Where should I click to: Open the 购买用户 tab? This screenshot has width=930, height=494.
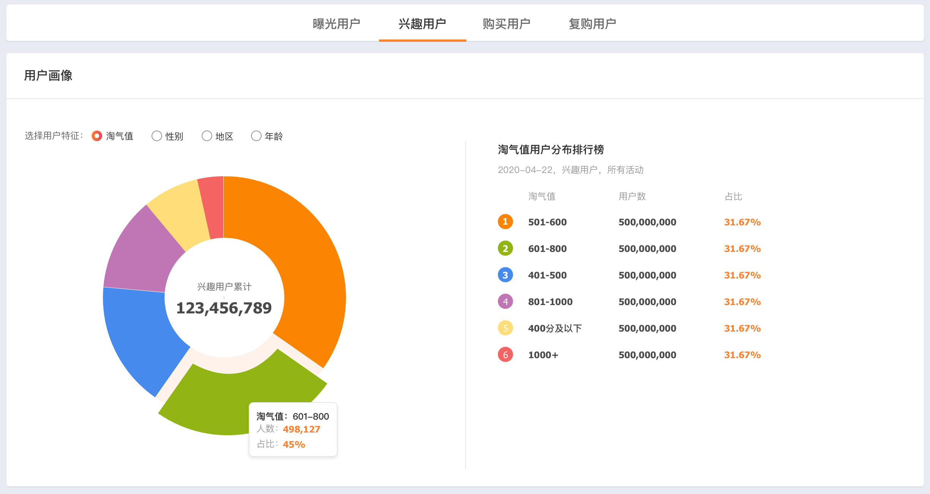(507, 24)
